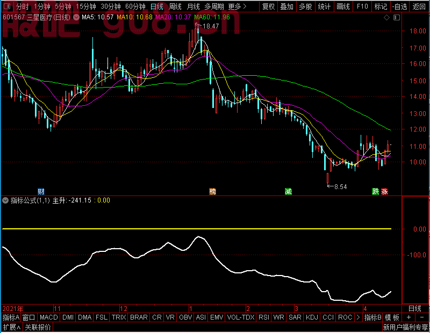Click the window layout icon at top-left
The image size is (430, 333).
click(x=7, y=6)
